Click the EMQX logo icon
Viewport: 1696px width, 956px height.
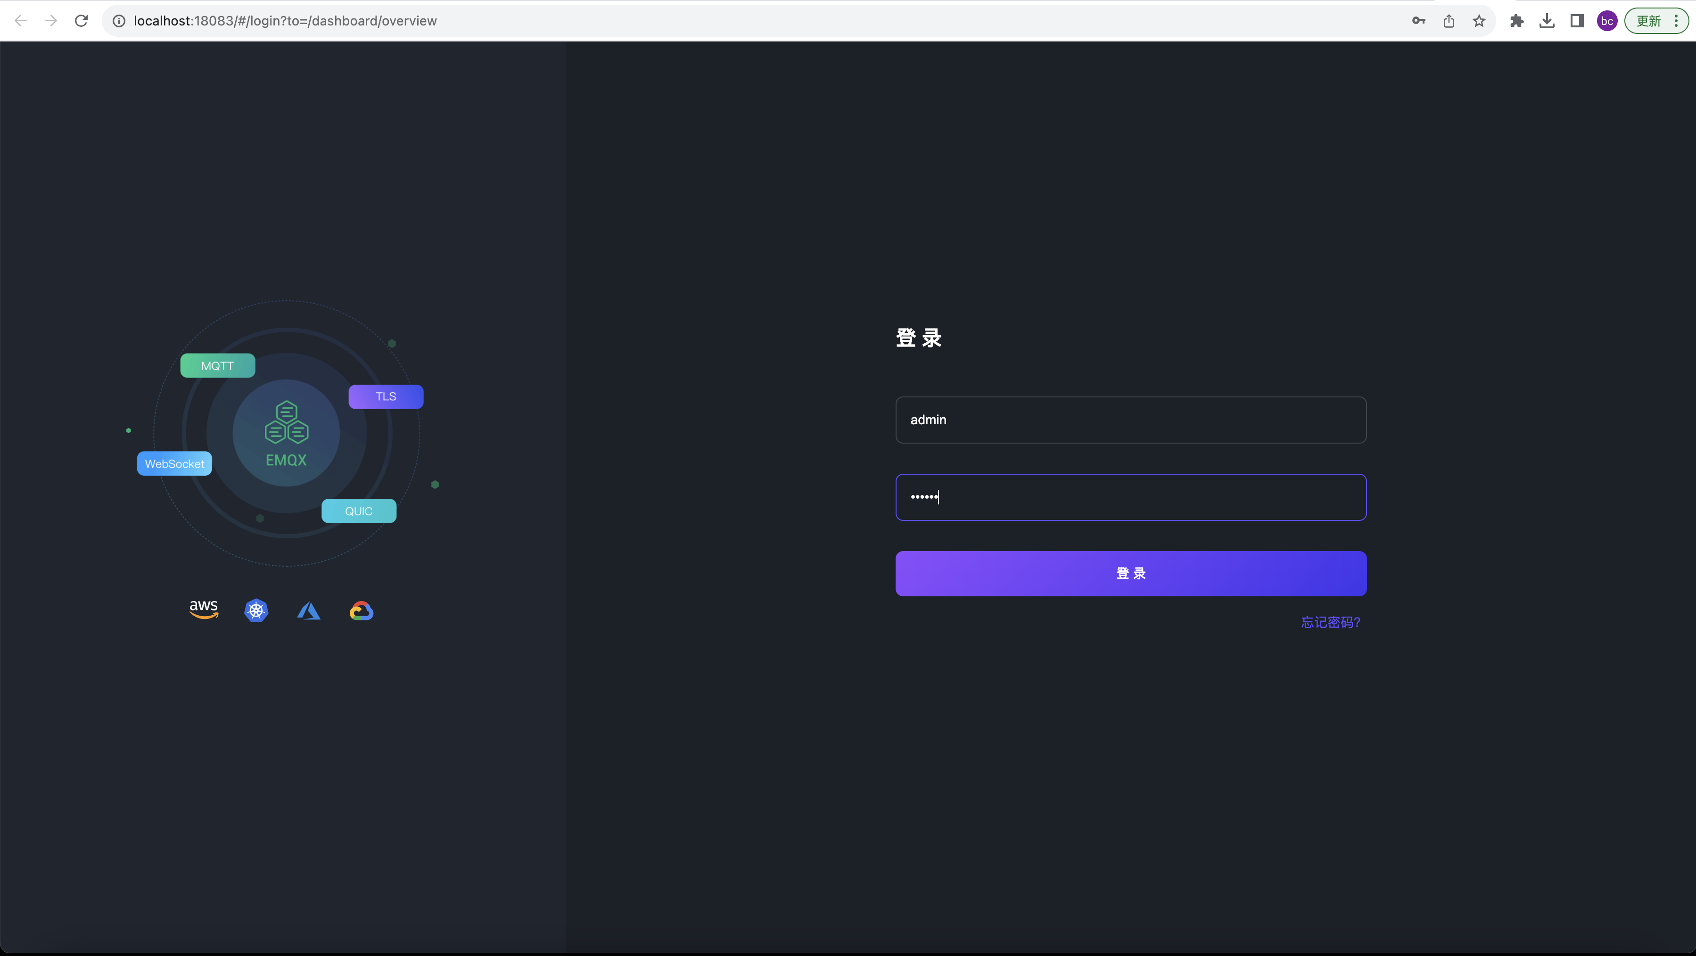[x=287, y=422]
